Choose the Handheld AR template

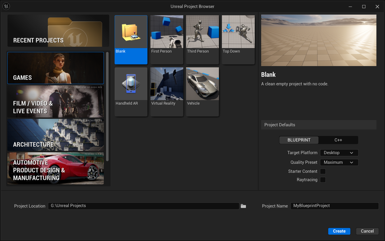coord(131,92)
